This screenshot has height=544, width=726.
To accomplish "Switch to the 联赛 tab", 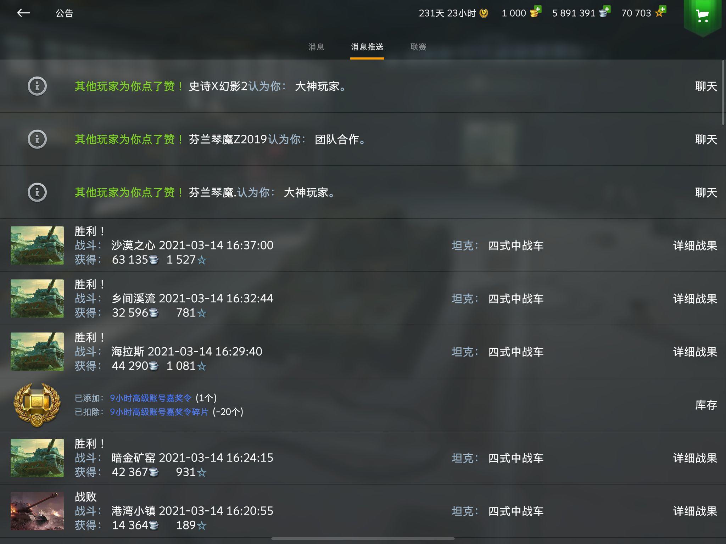I will tap(418, 47).
